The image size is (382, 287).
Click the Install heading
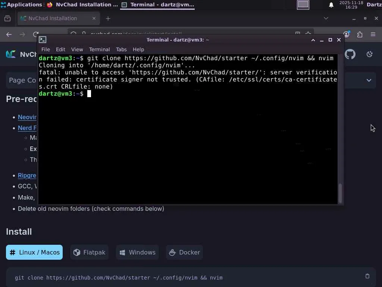pyautogui.click(x=19, y=232)
